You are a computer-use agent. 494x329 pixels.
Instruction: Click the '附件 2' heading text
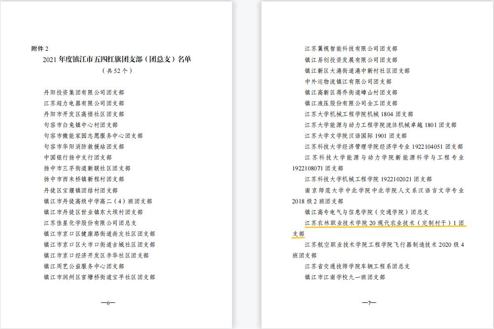pyautogui.click(x=39, y=49)
